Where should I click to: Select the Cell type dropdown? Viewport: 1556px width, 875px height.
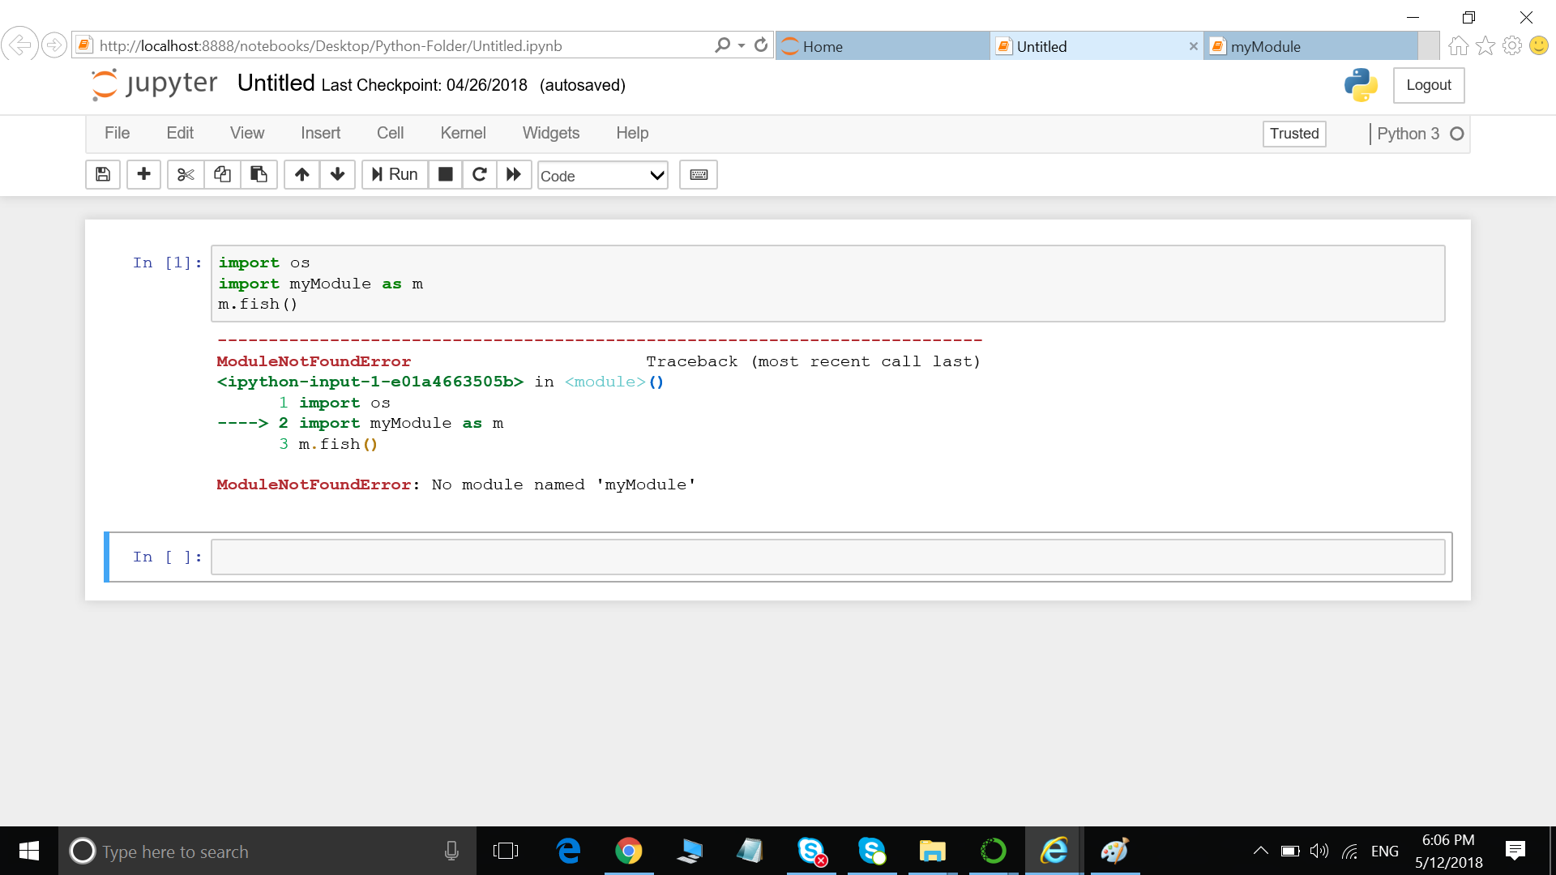[601, 175]
